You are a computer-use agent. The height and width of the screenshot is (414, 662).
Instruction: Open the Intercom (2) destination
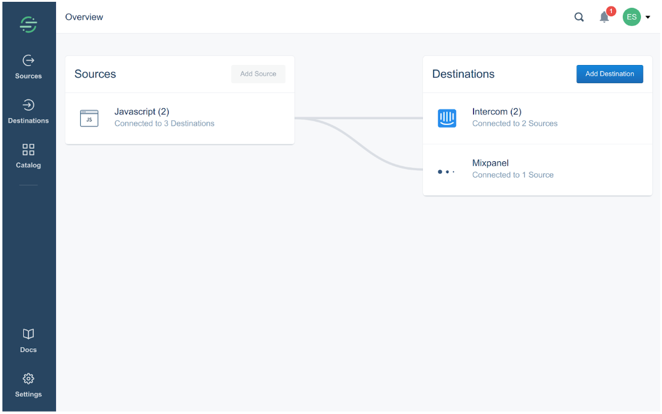click(537, 119)
